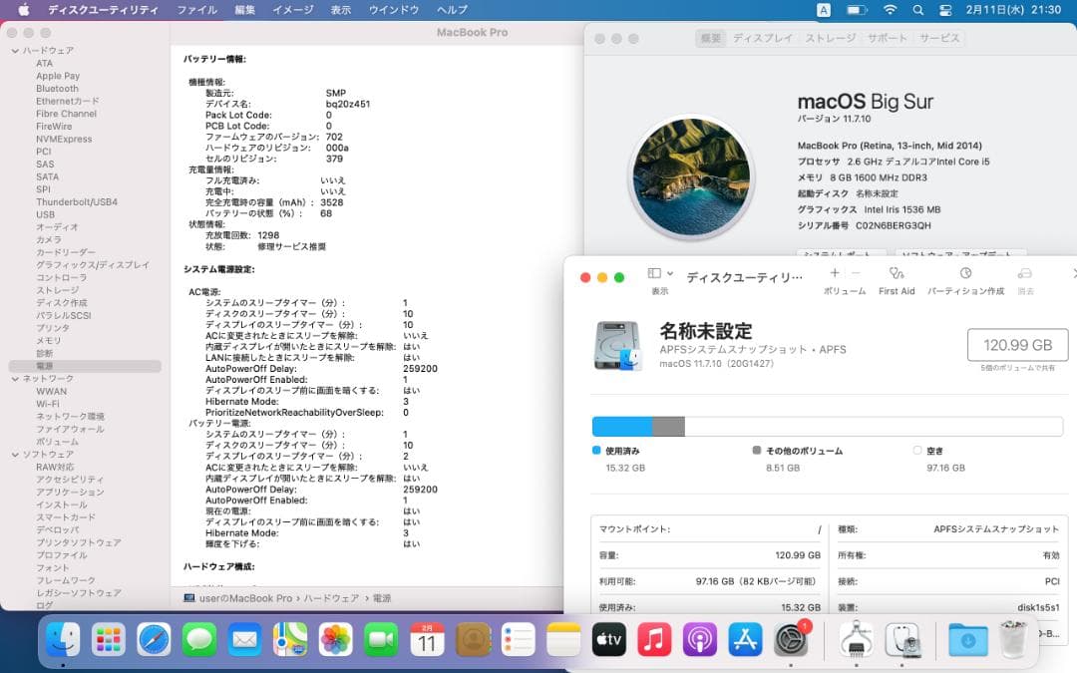Click the First Aid stethoscope icon

[897, 273]
